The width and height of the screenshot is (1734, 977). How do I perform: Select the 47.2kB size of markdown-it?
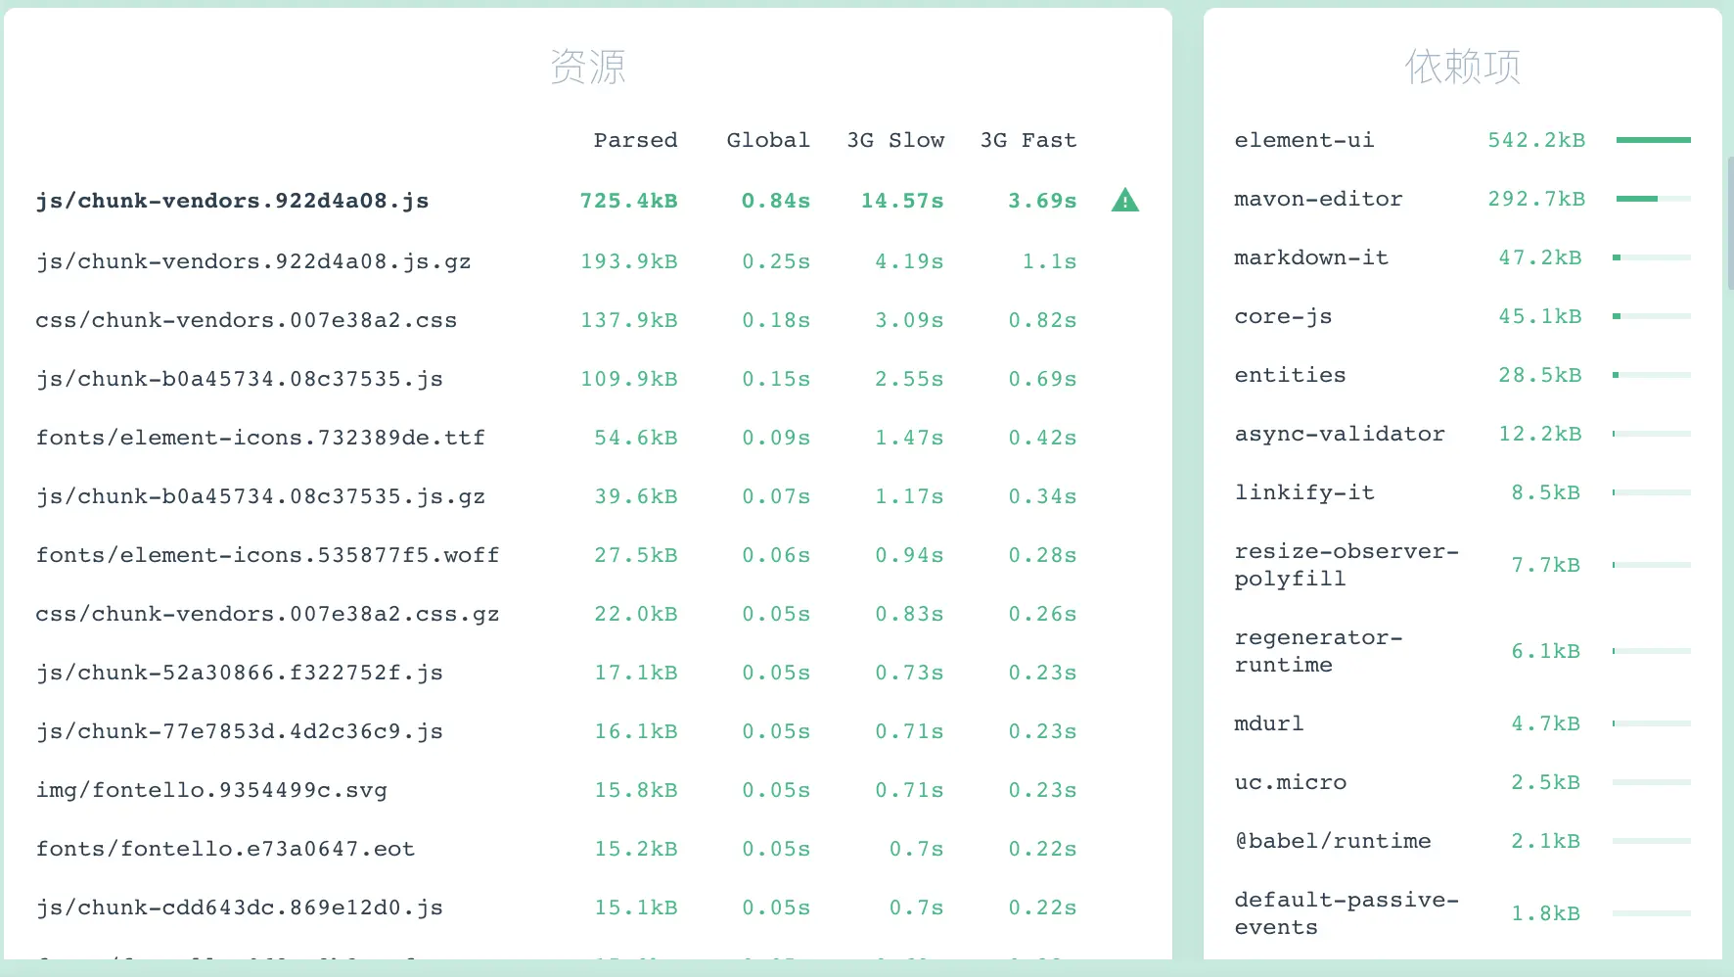1540,257
